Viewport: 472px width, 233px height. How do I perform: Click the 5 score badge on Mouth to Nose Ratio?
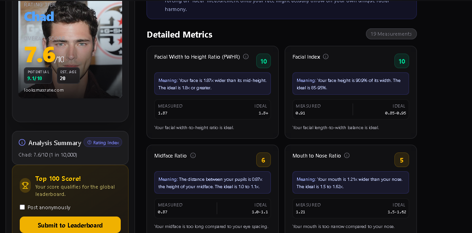click(x=402, y=160)
